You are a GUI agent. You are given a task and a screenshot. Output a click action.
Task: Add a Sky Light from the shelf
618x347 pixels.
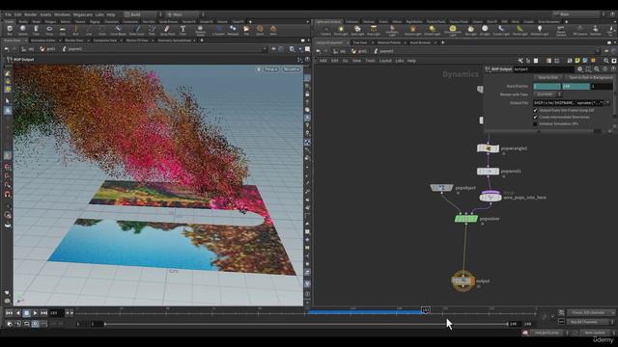click(x=470, y=30)
